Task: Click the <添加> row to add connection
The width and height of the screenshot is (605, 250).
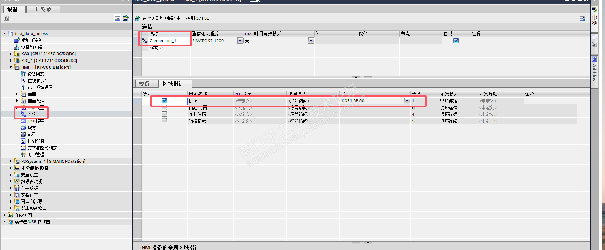Action: click(x=156, y=47)
